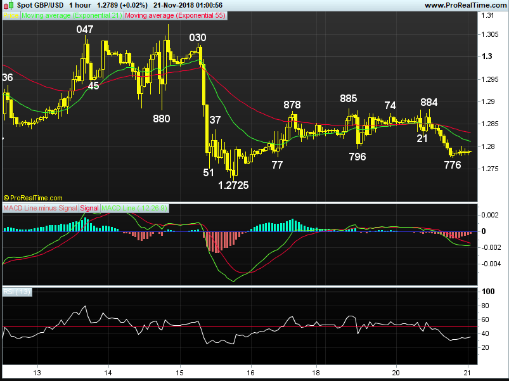Open MACD Line (12 26 9) settings label
This screenshot has width=509, height=381.
(x=134, y=208)
